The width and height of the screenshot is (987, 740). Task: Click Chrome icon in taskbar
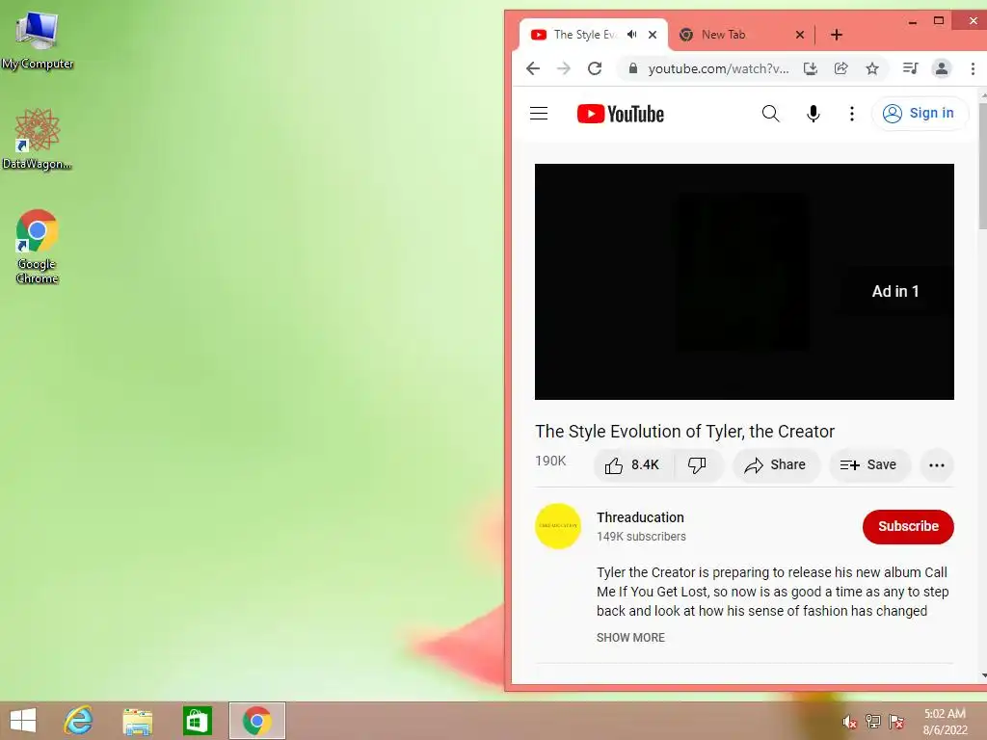(256, 721)
